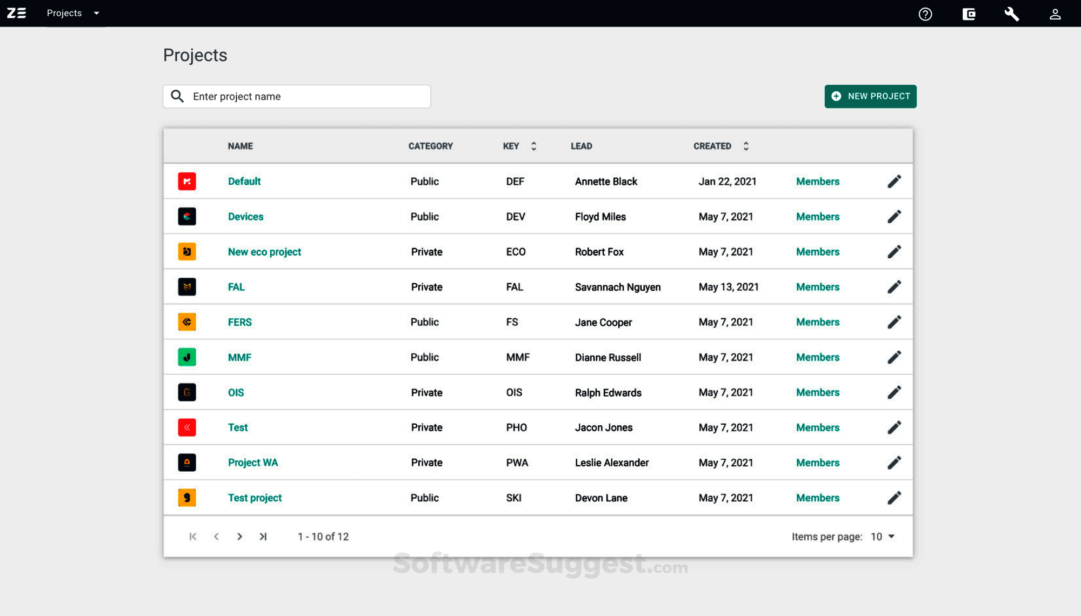Jump to last page of projects
Screen dimensions: 1081x616
pos(263,537)
